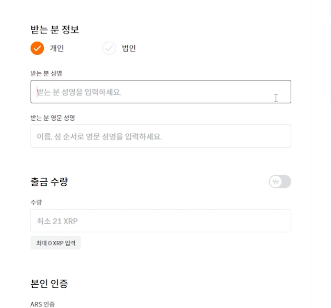
Task: Select the 법인 check circle option
Action: [109, 48]
